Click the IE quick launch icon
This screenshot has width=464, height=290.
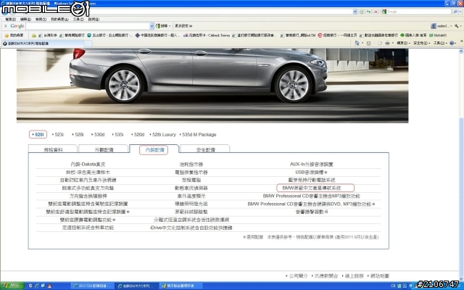point(36,286)
